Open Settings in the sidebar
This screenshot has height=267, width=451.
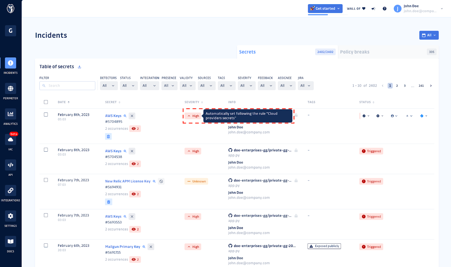[x=10, y=219]
